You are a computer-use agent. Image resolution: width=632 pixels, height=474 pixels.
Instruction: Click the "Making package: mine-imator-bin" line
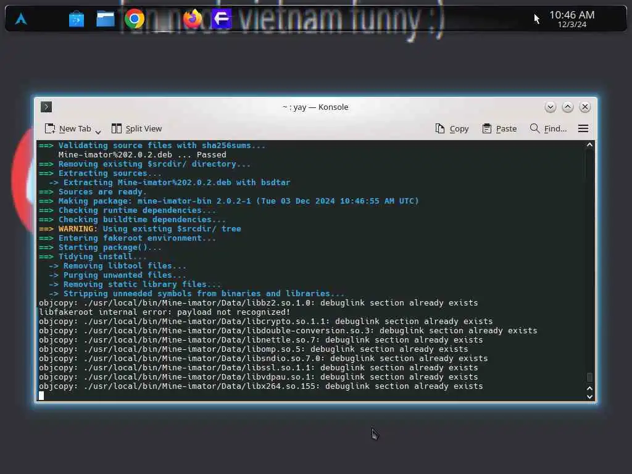228,201
